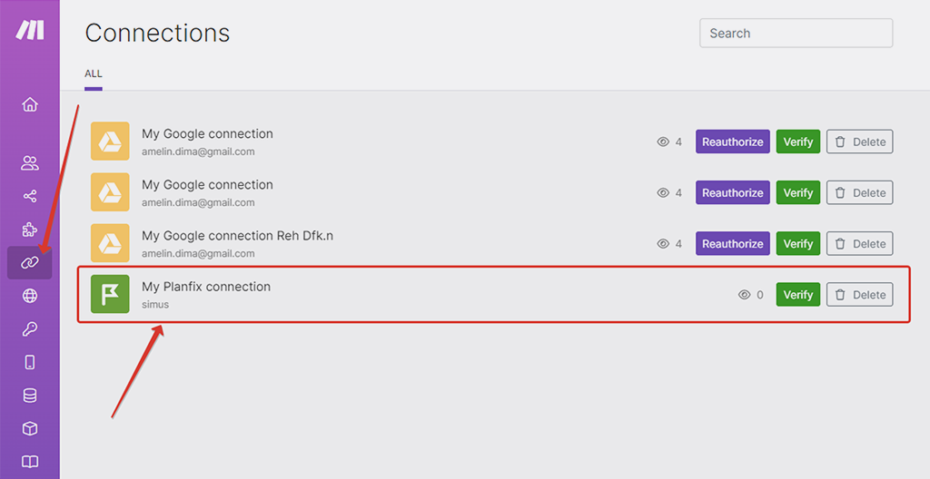Viewport: 930px width, 479px height.
Task: Click the Search connections field
Action: pos(796,34)
